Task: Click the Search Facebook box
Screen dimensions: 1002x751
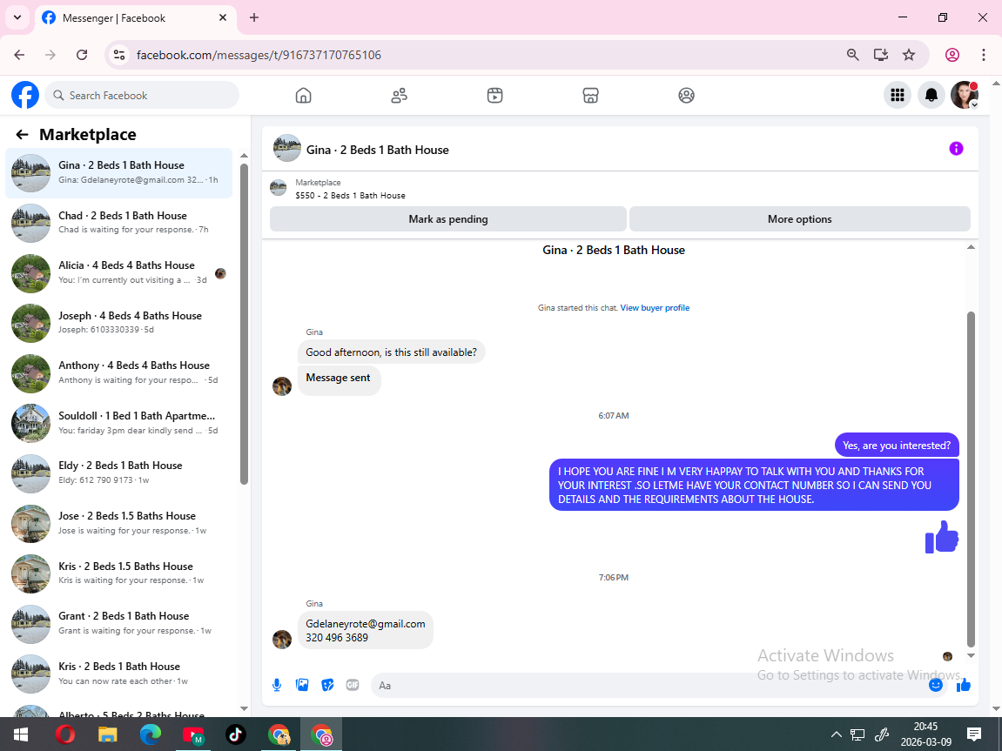Action: 142,95
